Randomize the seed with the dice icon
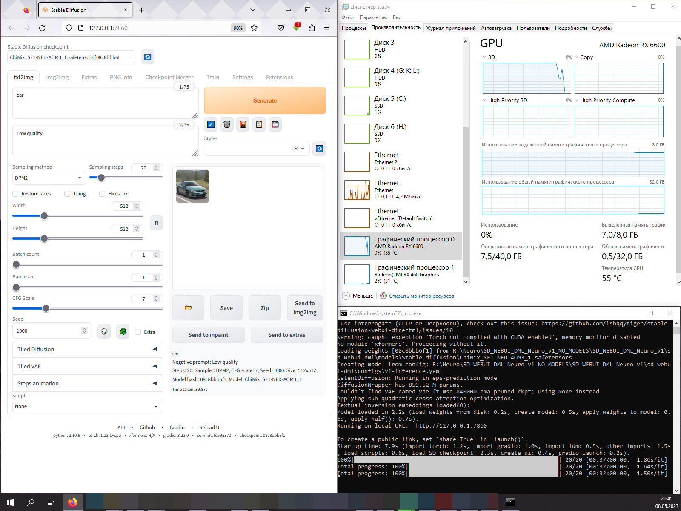 pos(104,331)
